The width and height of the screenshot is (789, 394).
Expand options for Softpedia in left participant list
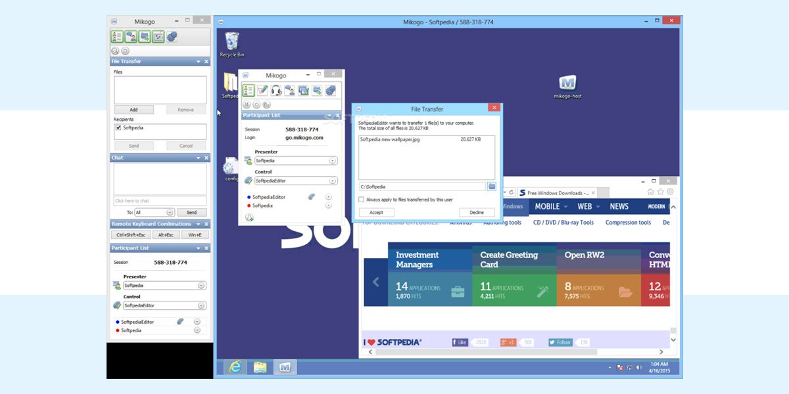pyautogui.click(x=197, y=330)
